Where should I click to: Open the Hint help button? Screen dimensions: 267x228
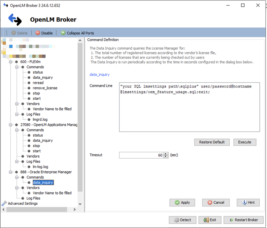point(248,202)
